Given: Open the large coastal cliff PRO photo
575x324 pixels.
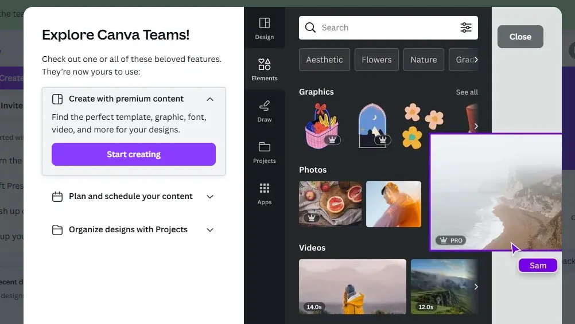Looking at the screenshot, I should pyautogui.click(x=496, y=192).
